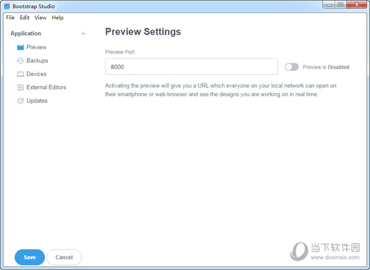Image resolution: width=370 pixels, height=270 pixels.
Task: Open the View menu
Action: tap(40, 18)
